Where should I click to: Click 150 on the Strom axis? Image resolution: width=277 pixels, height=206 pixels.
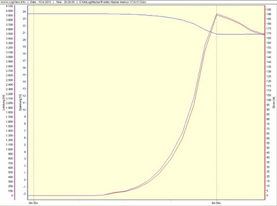268,52
